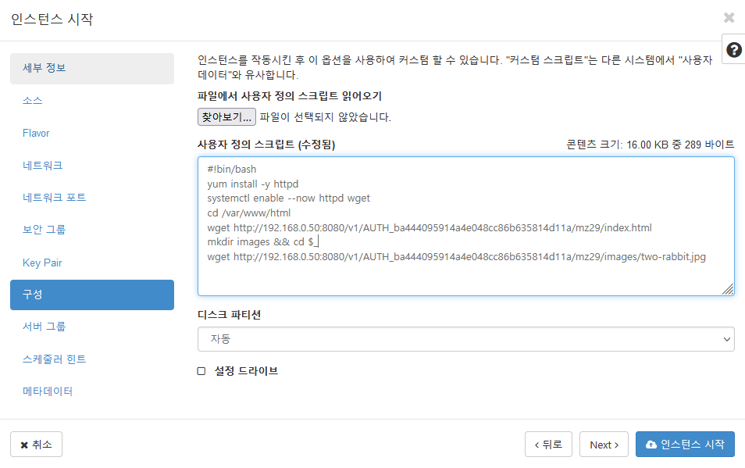
Task: Click the 'systemctl enable --now httpd wget' line
Action: click(289, 198)
